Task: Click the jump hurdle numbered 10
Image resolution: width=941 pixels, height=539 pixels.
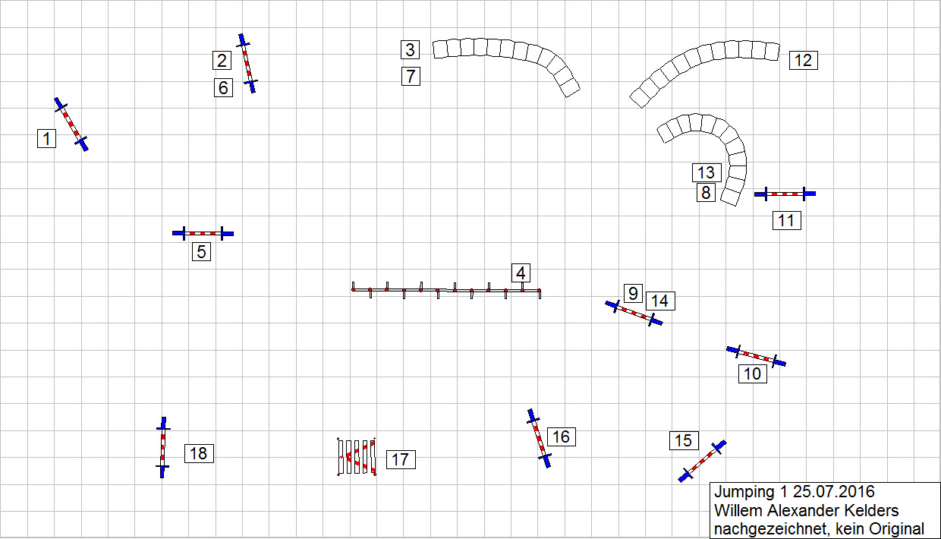Action: (x=756, y=355)
